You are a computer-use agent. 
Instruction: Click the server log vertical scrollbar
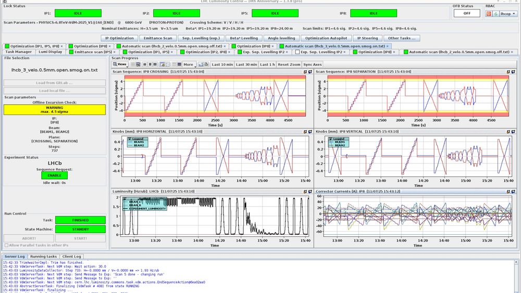517,276
